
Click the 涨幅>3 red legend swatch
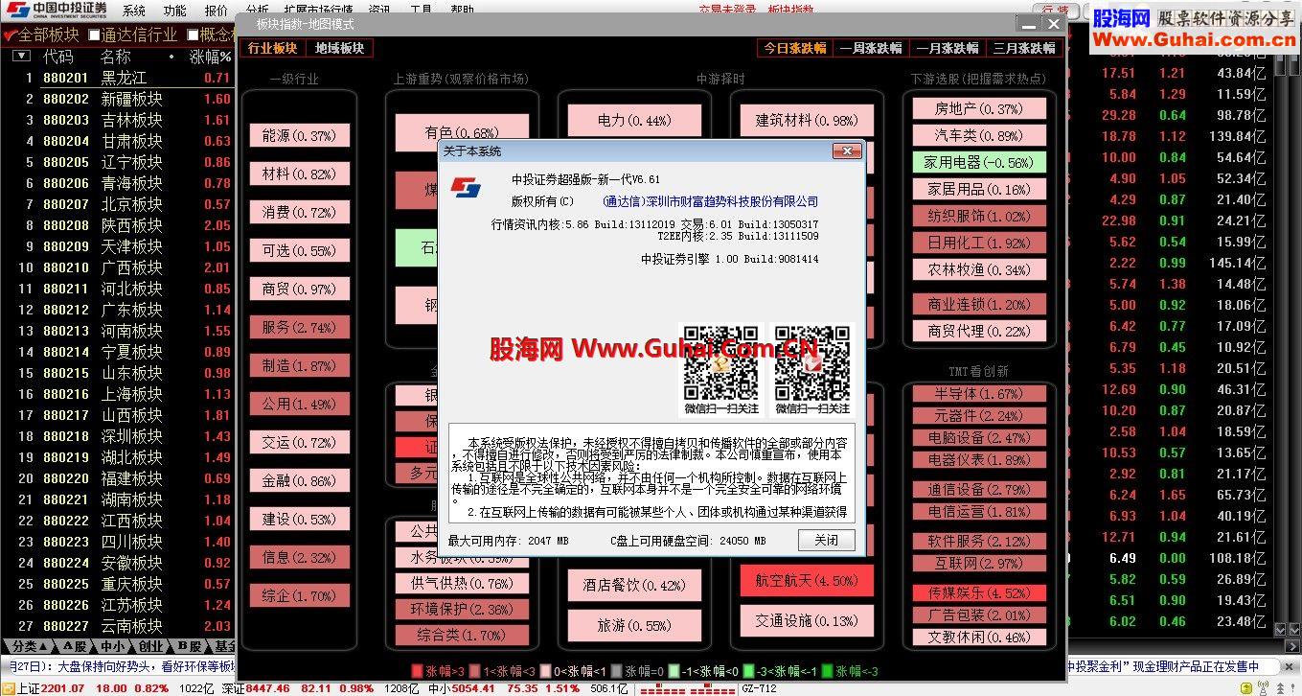click(417, 672)
